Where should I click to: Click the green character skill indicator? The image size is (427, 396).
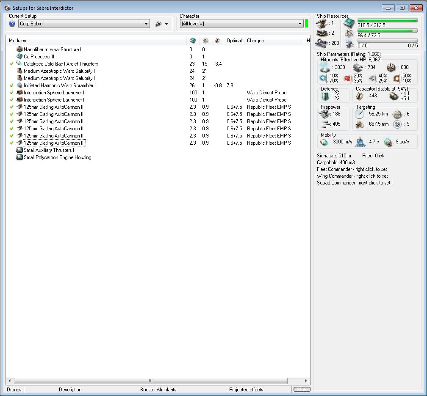click(x=306, y=24)
